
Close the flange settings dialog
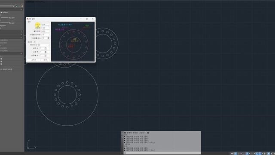coord(93,19)
